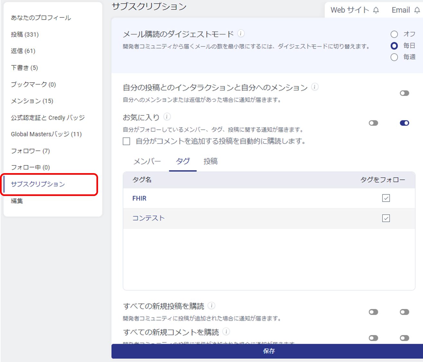The height and width of the screenshot is (362, 423).
Task: Click bell icon next to Web サイト
Action: click(376, 10)
